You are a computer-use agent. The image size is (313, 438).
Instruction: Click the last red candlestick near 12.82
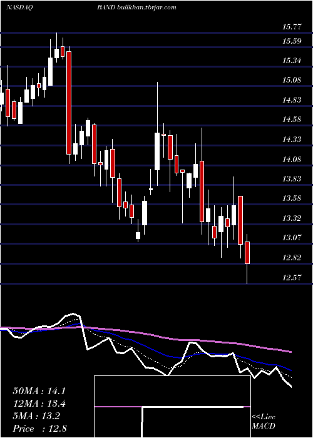point(247,253)
